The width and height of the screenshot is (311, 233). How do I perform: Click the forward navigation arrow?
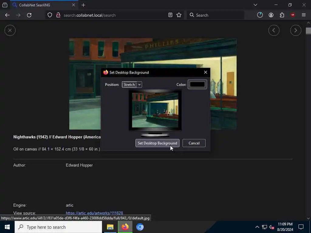click(18, 15)
